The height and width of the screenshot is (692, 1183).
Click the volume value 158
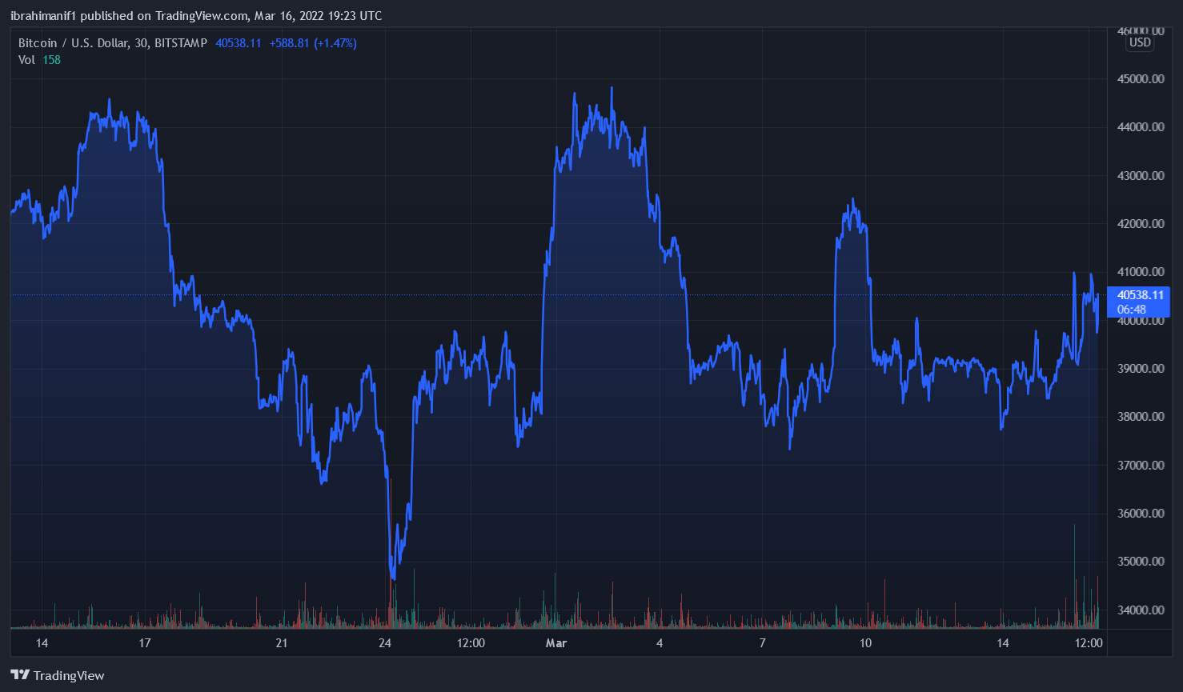click(x=51, y=60)
